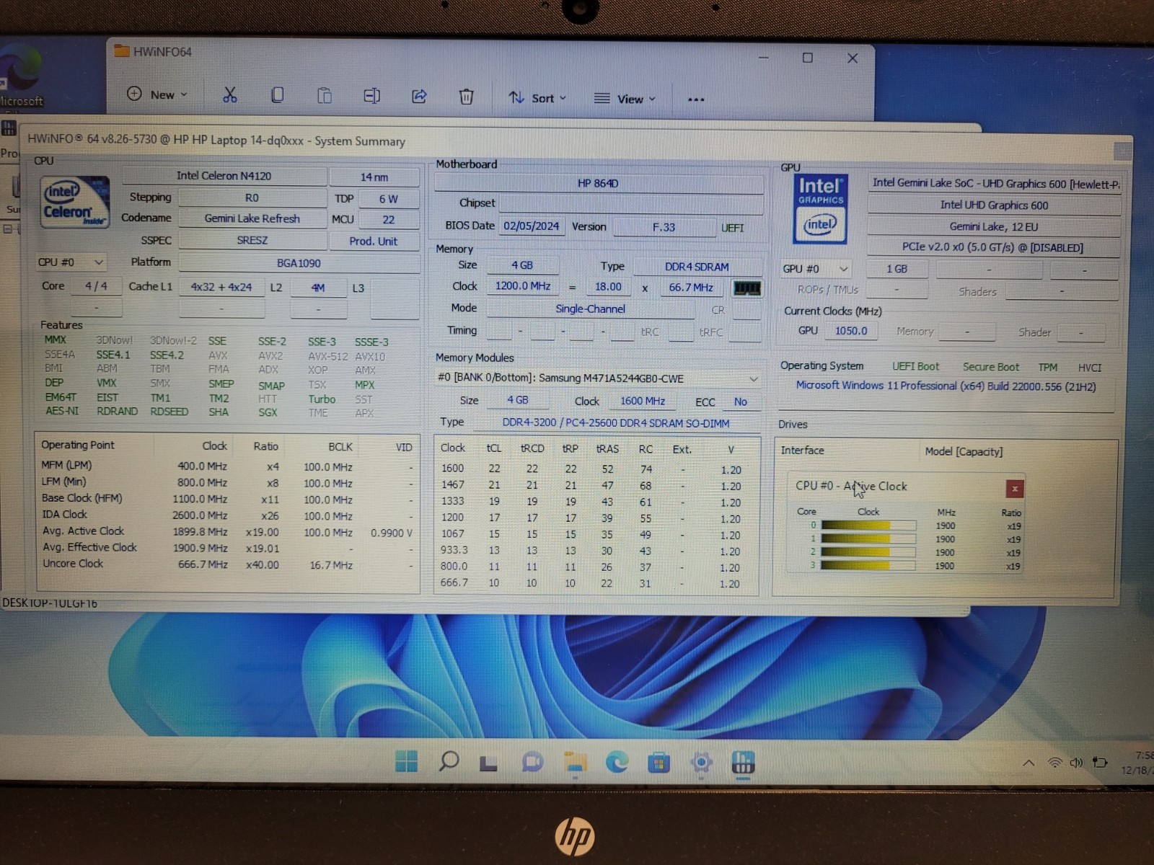Image resolution: width=1154 pixels, height=865 pixels.
Task: Click the HWiNFO taskbar icon
Action: click(743, 763)
